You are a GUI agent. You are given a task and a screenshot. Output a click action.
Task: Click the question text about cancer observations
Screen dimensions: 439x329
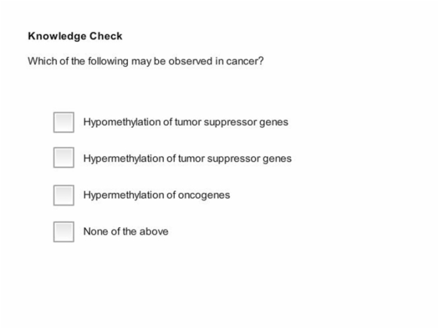(x=145, y=61)
